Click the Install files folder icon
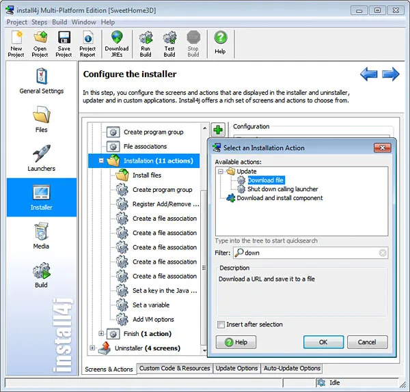Screen dimensions: 410x392 pos(122,175)
